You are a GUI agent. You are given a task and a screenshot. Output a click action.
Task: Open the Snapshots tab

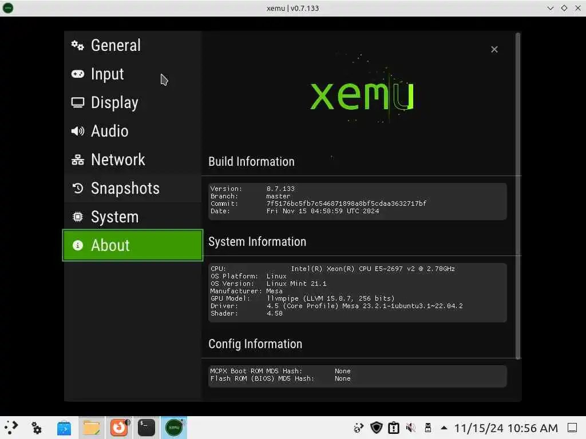(133, 188)
